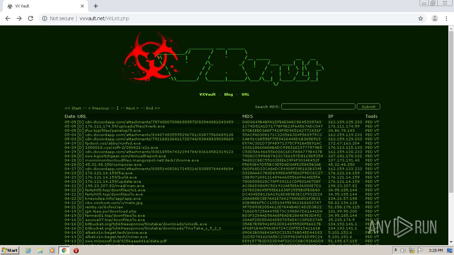Open File Explorer from taskbar
Screen dimensions: 454x255
[40, 250]
